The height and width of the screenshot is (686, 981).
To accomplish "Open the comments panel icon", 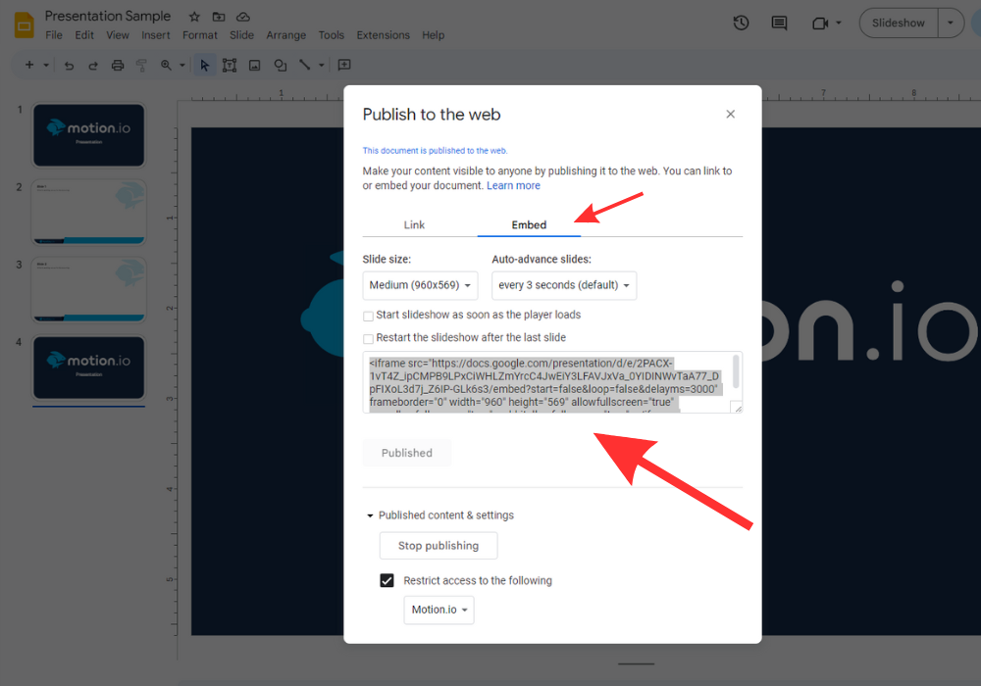I will [779, 23].
